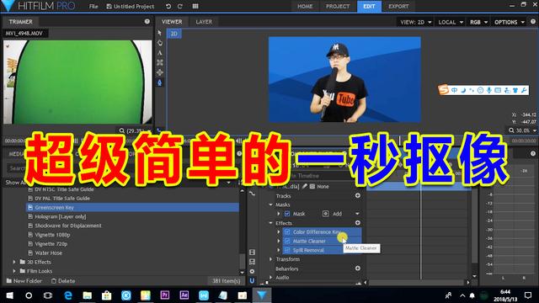Open the LOCAL dropdown in viewer
Screen dimensions: 539x303
point(451,22)
